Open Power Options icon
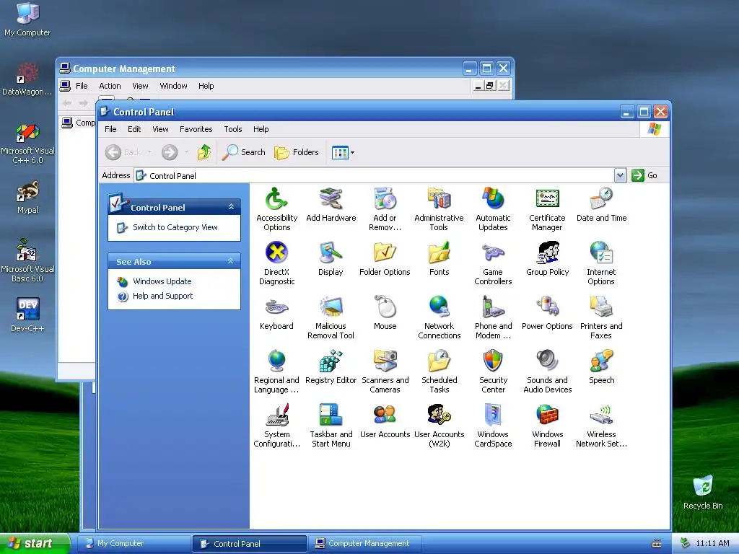This screenshot has width=739, height=554. 547,313
